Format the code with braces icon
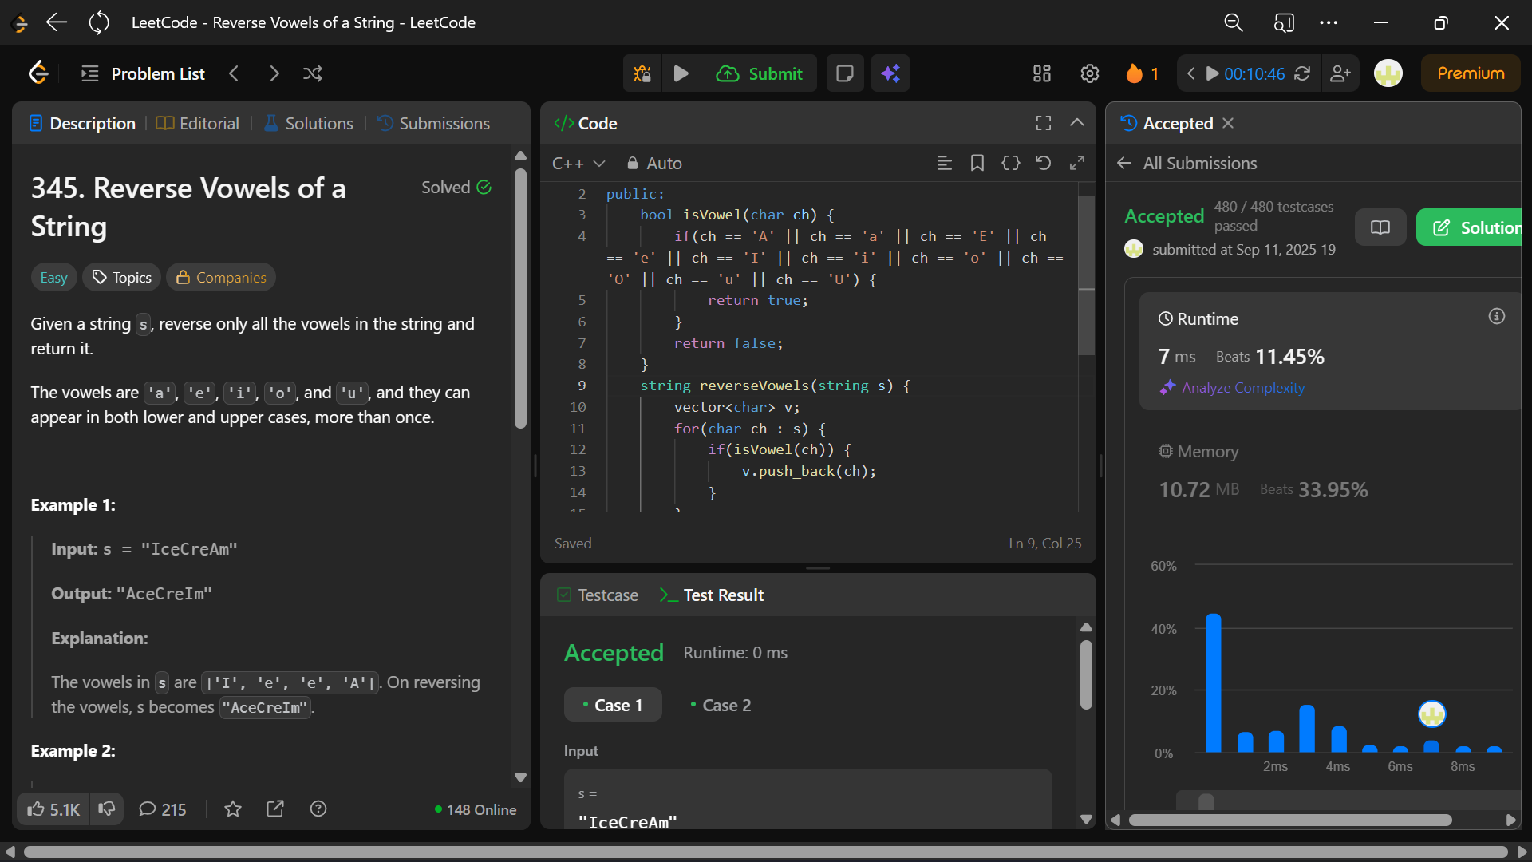 tap(1010, 163)
